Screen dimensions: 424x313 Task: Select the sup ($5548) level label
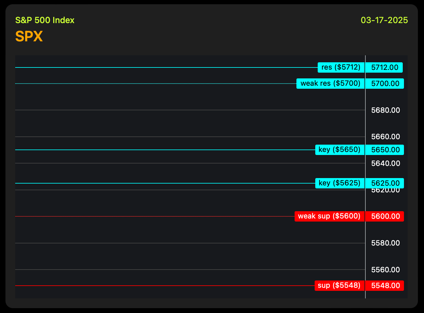tap(340, 286)
